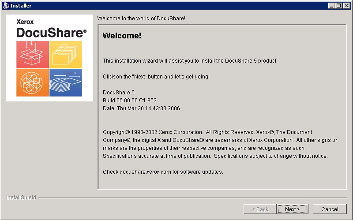Click the 'This installation wizard will assist you' line
The width and height of the screenshot is (353, 220).
[x=190, y=61]
